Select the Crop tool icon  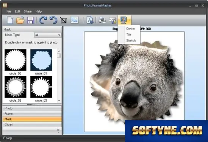click(64, 20)
